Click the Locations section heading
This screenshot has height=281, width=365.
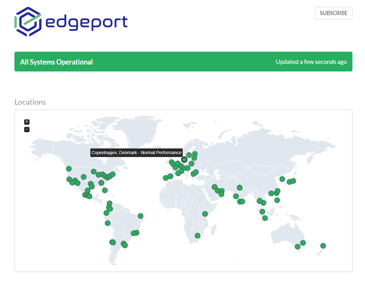(30, 102)
